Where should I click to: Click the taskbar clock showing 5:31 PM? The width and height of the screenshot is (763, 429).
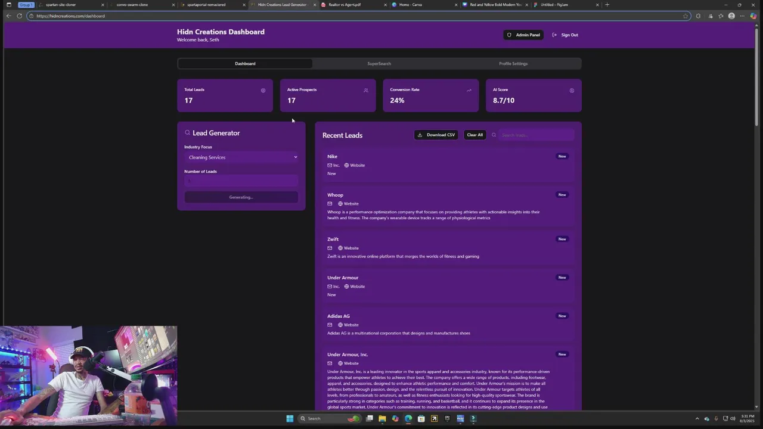point(748,418)
